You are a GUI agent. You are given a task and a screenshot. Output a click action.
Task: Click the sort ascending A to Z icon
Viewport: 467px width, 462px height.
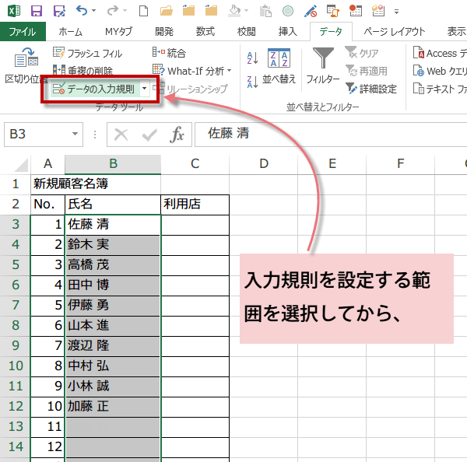click(x=252, y=58)
